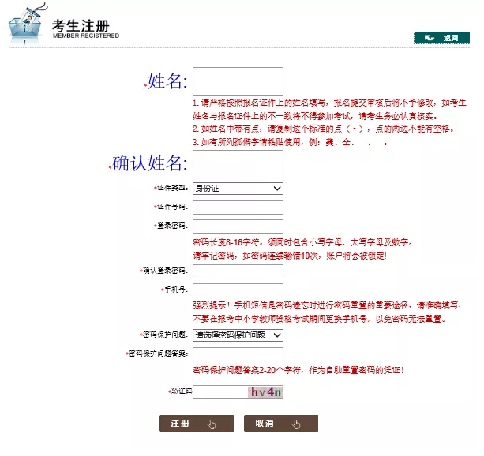Click the hand cursor icon on 注册 button
This screenshot has height=456, width=484.
[x=212, y=424]
